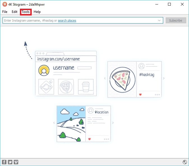Click the red heart on the hashtag card
Viewport: 189px width, 166px height.
click(140, 94)
